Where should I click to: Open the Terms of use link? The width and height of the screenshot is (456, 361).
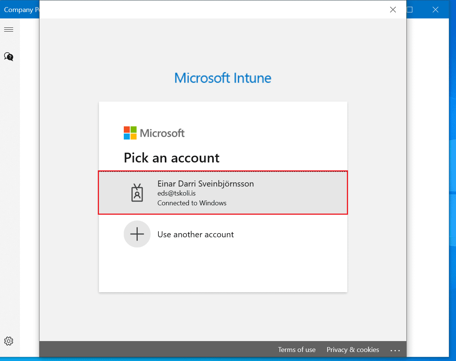[296, 350]
